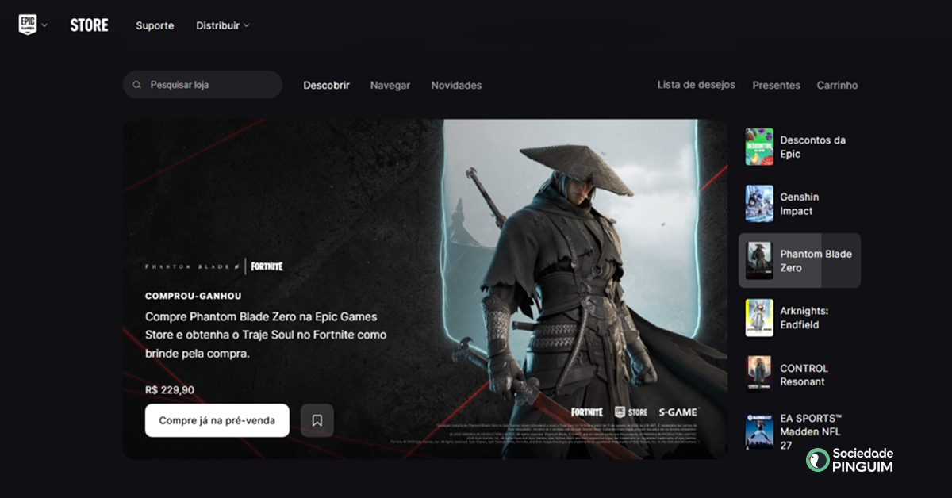Open the Carrinho cart
952x498 pixels.
pyautogui.click(x=837, y=85)
